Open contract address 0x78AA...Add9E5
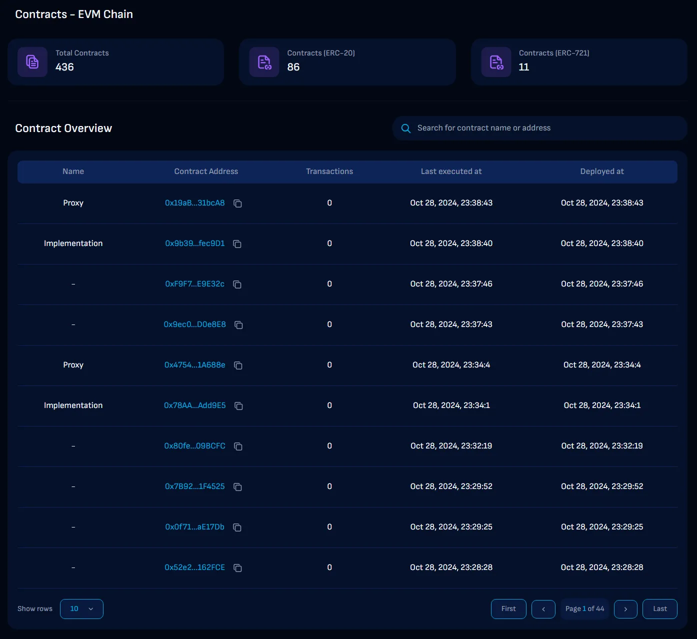The image size is (697, 639). coord(195,405)
